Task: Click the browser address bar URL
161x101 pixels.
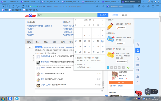Action: click(57, 6)
